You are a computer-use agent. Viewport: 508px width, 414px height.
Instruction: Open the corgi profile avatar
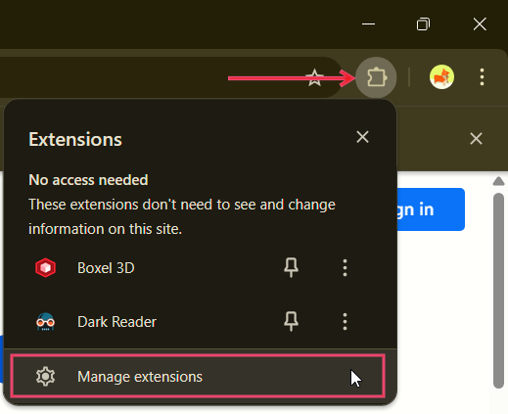coord(441,77)
